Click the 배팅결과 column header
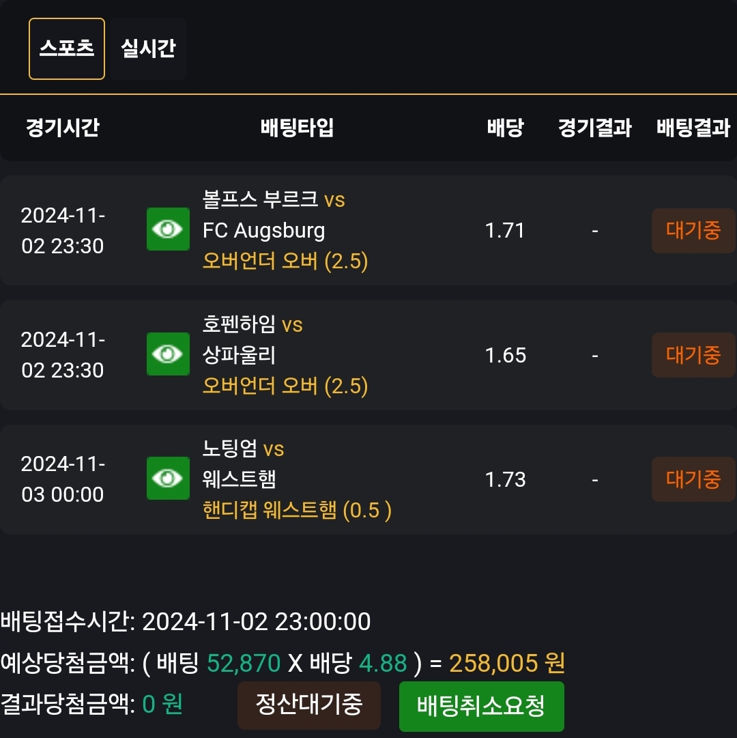Viewport: 737px width, 738px height. pos(693,128)
